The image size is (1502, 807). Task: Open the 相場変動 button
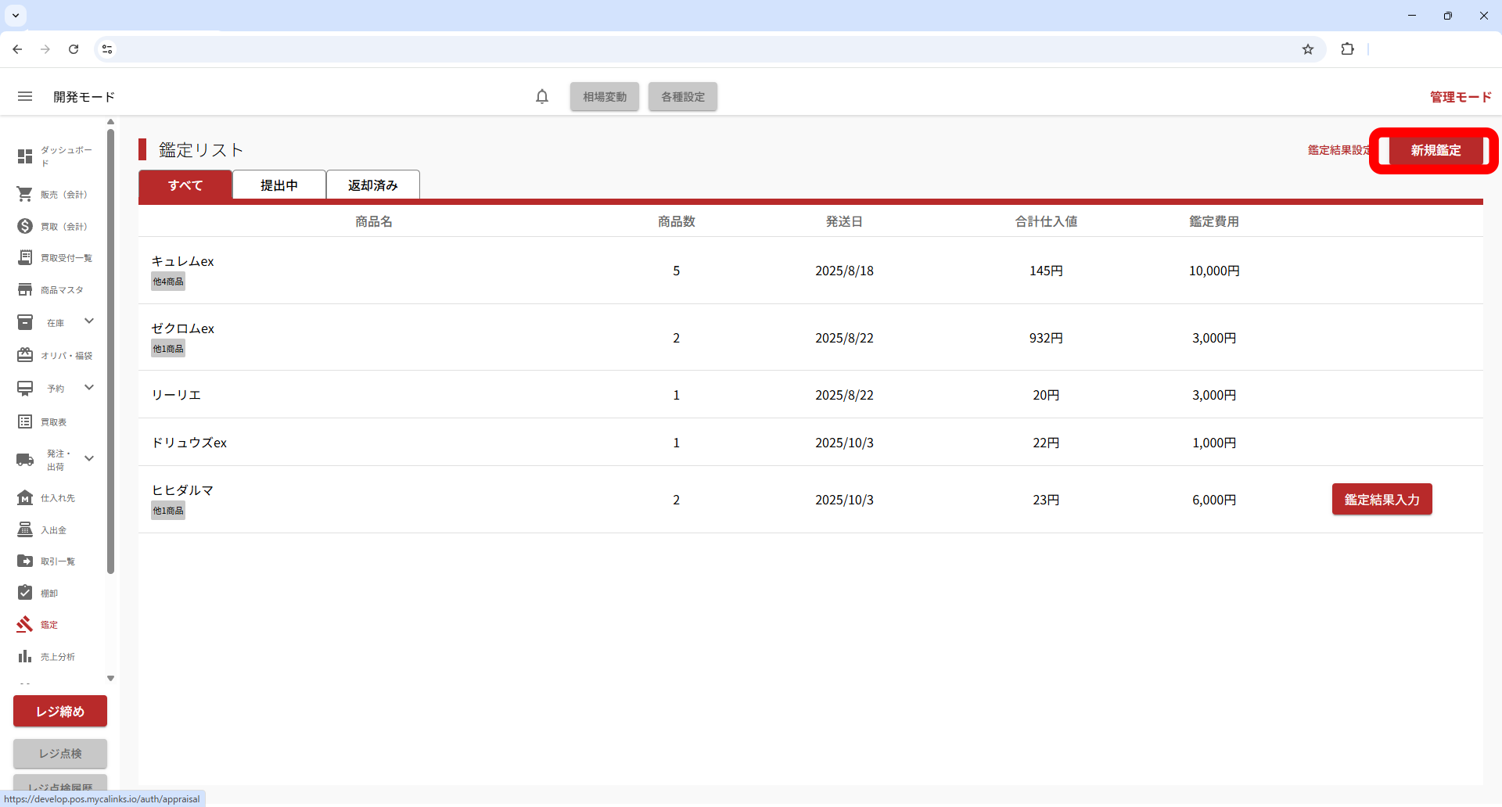(x=605, y=97)
